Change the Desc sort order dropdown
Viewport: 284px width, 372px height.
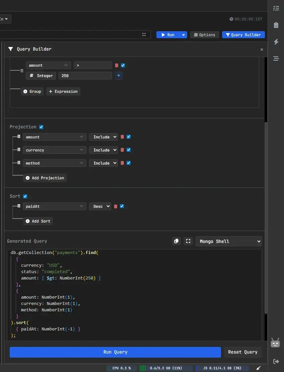click(x=102, y=206)
